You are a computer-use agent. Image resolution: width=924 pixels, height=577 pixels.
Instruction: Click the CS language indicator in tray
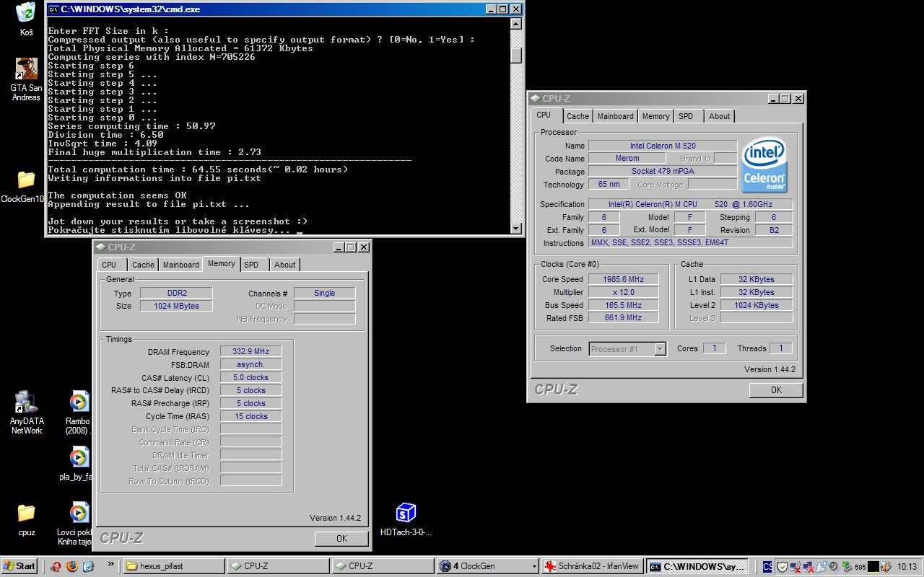point(767,566)
